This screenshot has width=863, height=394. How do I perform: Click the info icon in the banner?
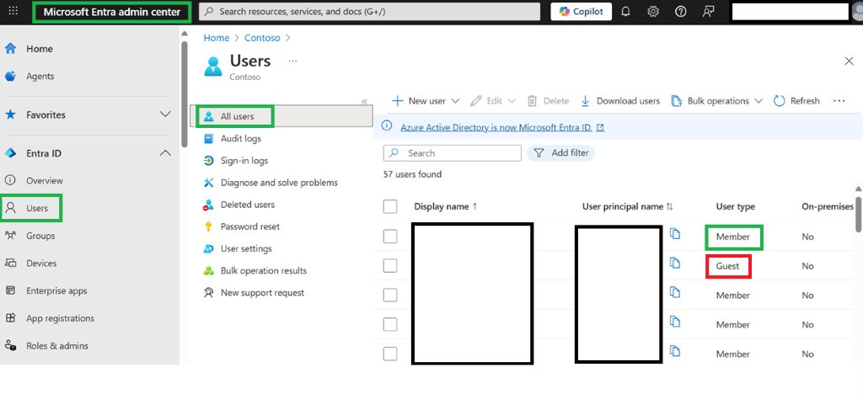(388, 127)
